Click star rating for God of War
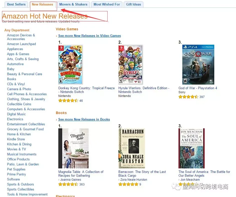This screenshot has width=236, height=197. click(188, 97)
